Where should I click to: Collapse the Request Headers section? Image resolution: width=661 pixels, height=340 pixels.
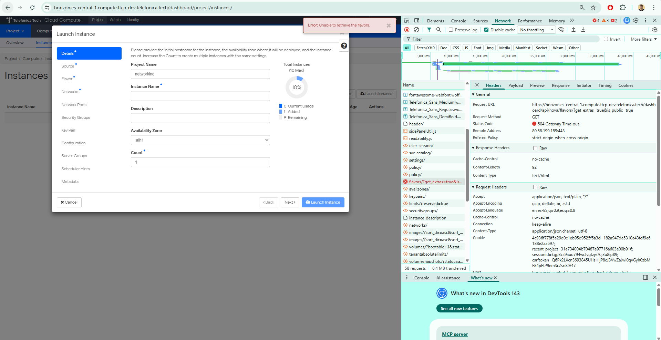pyautogui.click(x=473, y=187)
